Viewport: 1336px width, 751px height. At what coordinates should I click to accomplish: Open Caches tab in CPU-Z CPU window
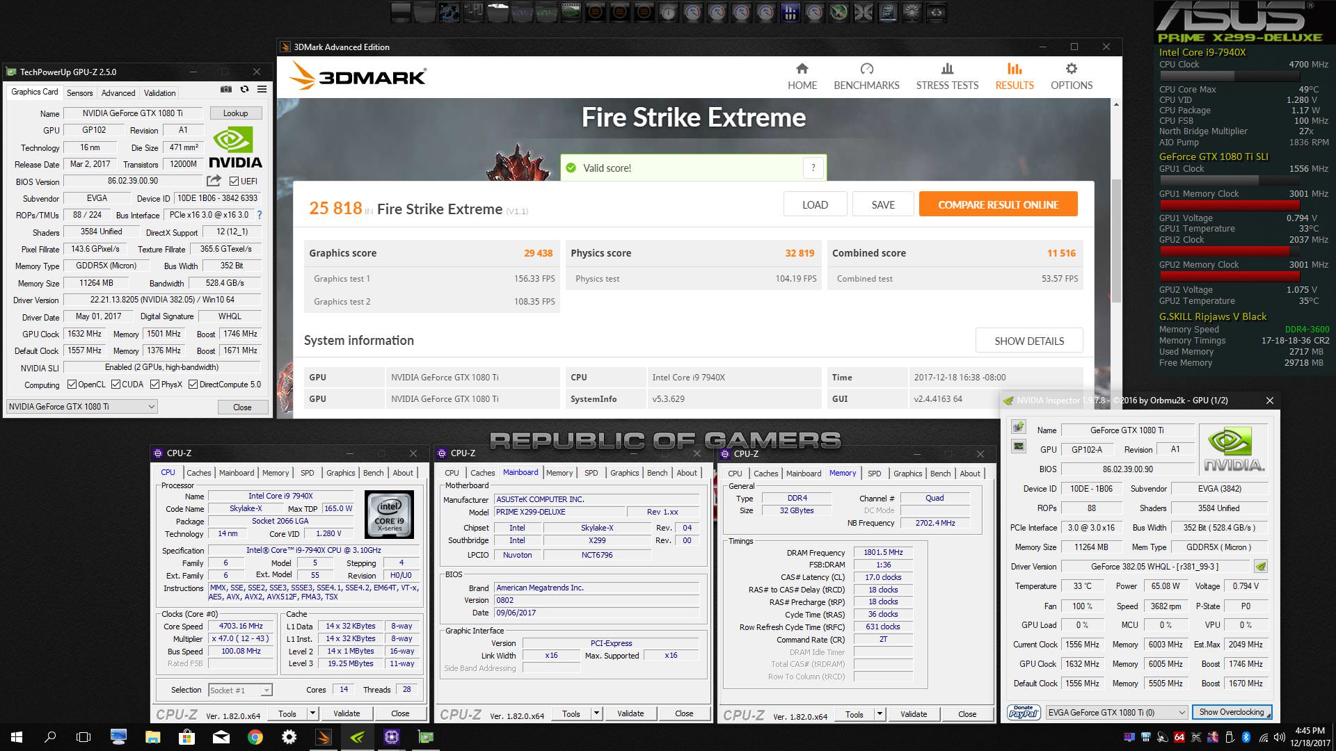(198, 473)
